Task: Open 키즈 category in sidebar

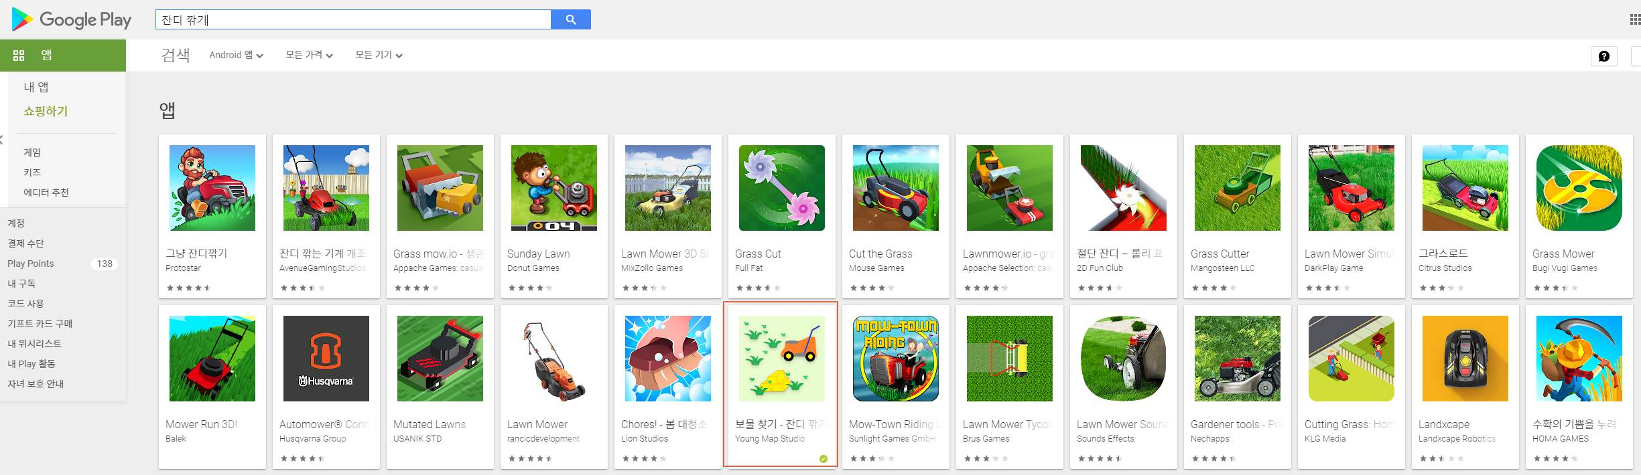Action: [x=32, y=173]
